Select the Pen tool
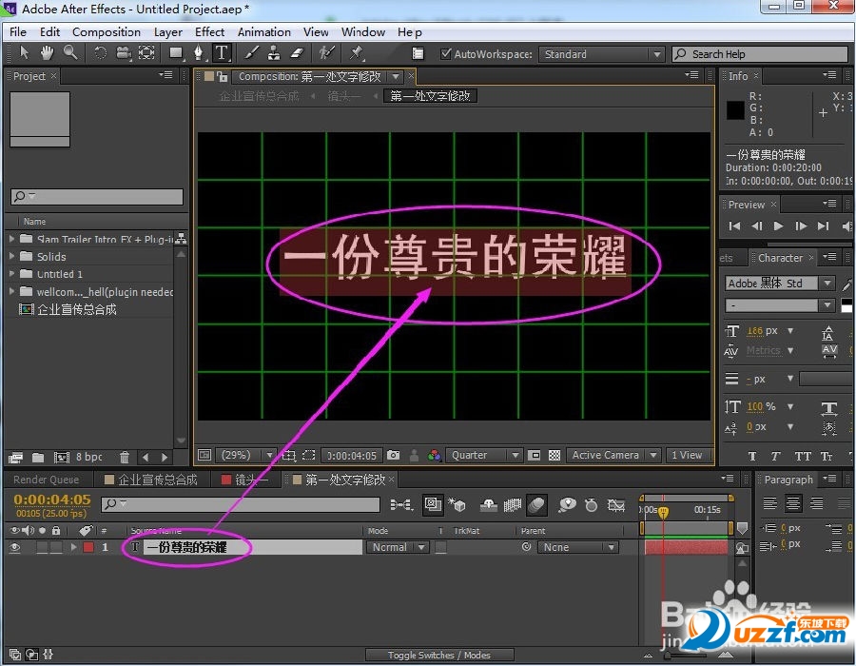856x666 pixels. point(199,53)
